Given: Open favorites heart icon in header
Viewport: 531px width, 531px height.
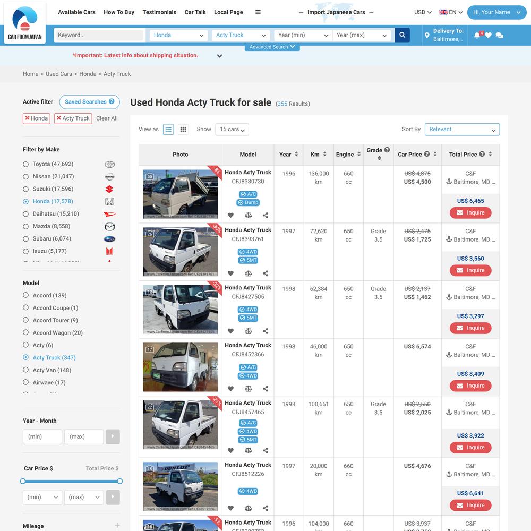Looking at the screenshot, I should click(488, 35).
